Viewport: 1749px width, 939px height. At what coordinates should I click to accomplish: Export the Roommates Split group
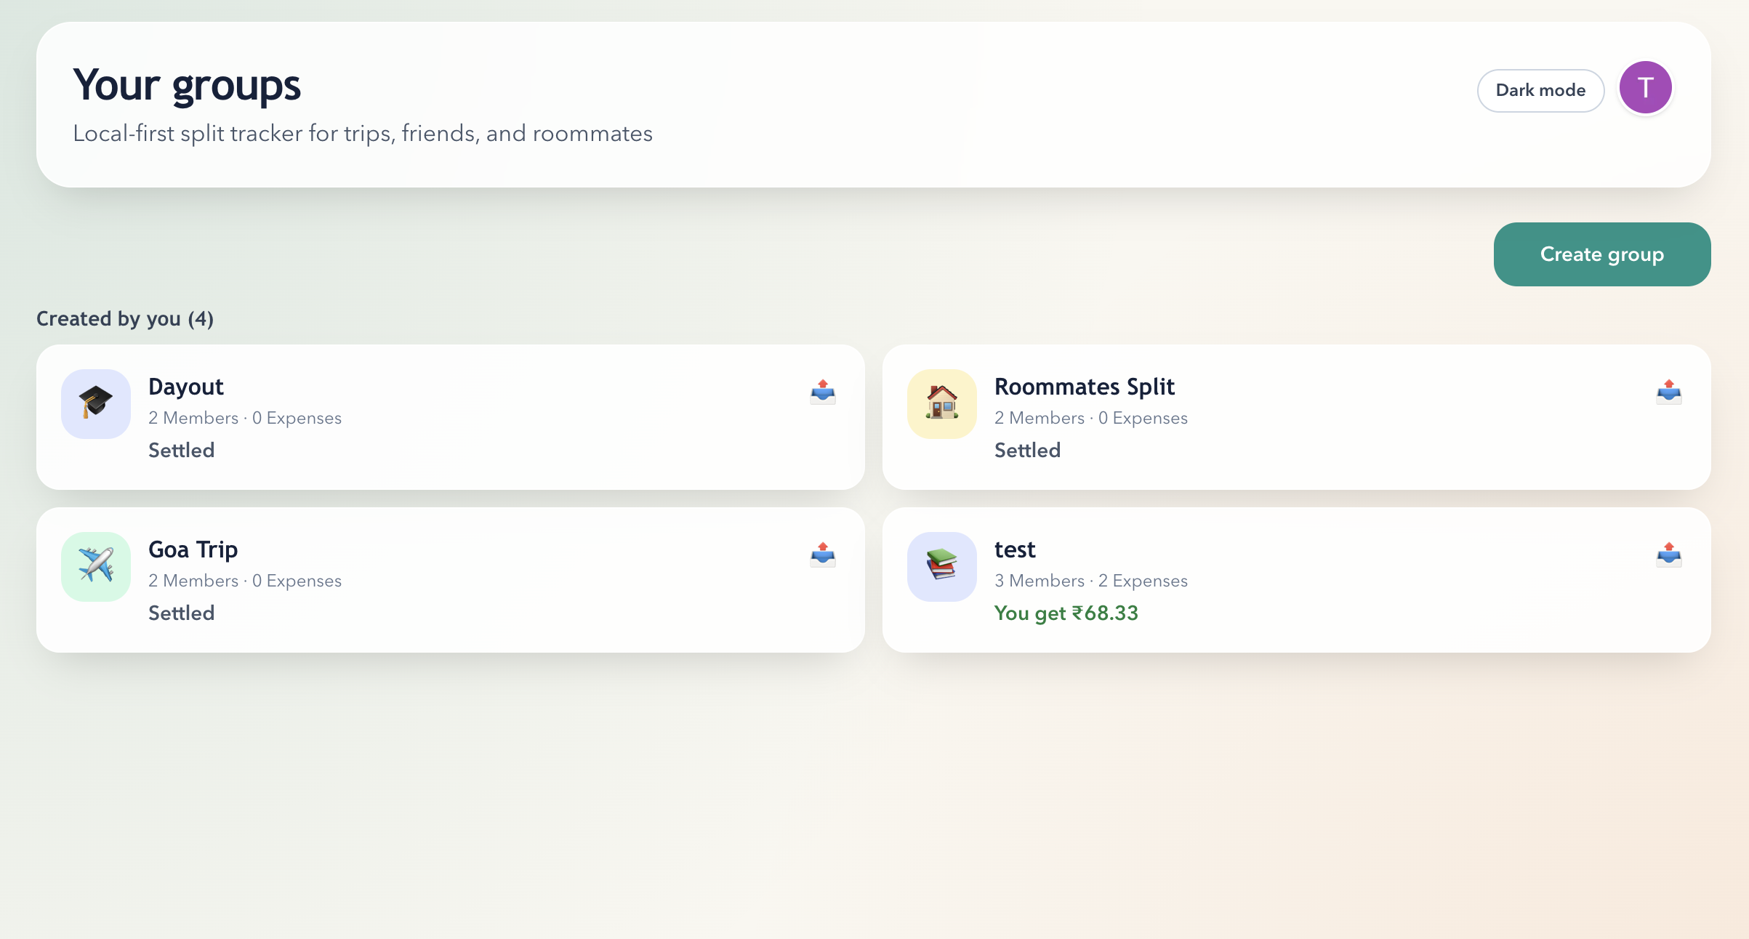pos(1668,392)
